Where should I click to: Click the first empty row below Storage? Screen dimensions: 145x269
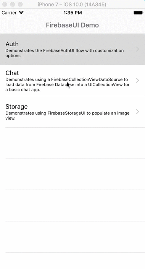72,143
